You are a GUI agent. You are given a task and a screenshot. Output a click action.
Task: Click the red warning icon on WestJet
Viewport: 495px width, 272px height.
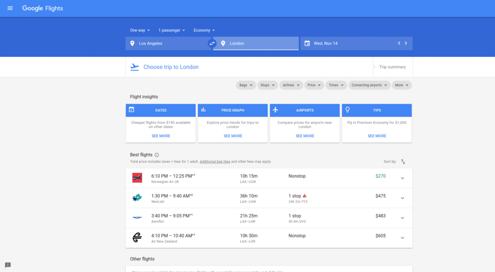[x=305, y=196]
